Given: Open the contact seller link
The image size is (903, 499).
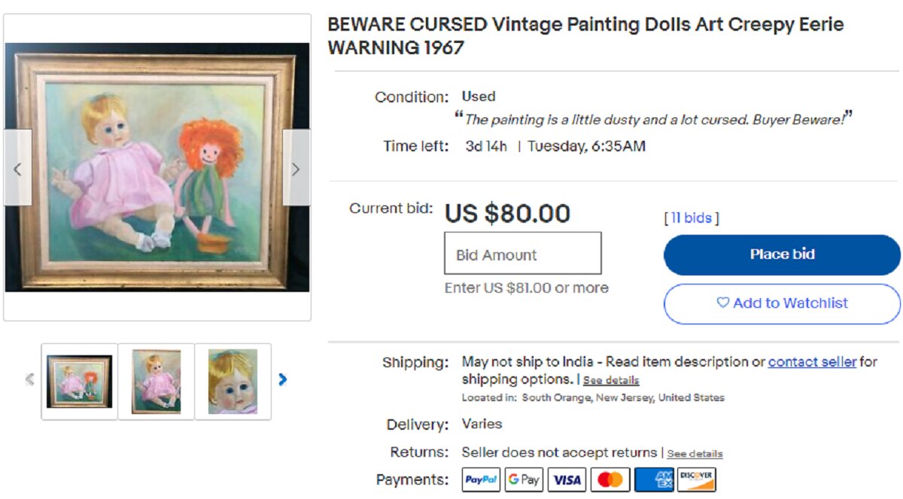Looking at the screenshot, I should pyautogui.click(x=812, y=362).
